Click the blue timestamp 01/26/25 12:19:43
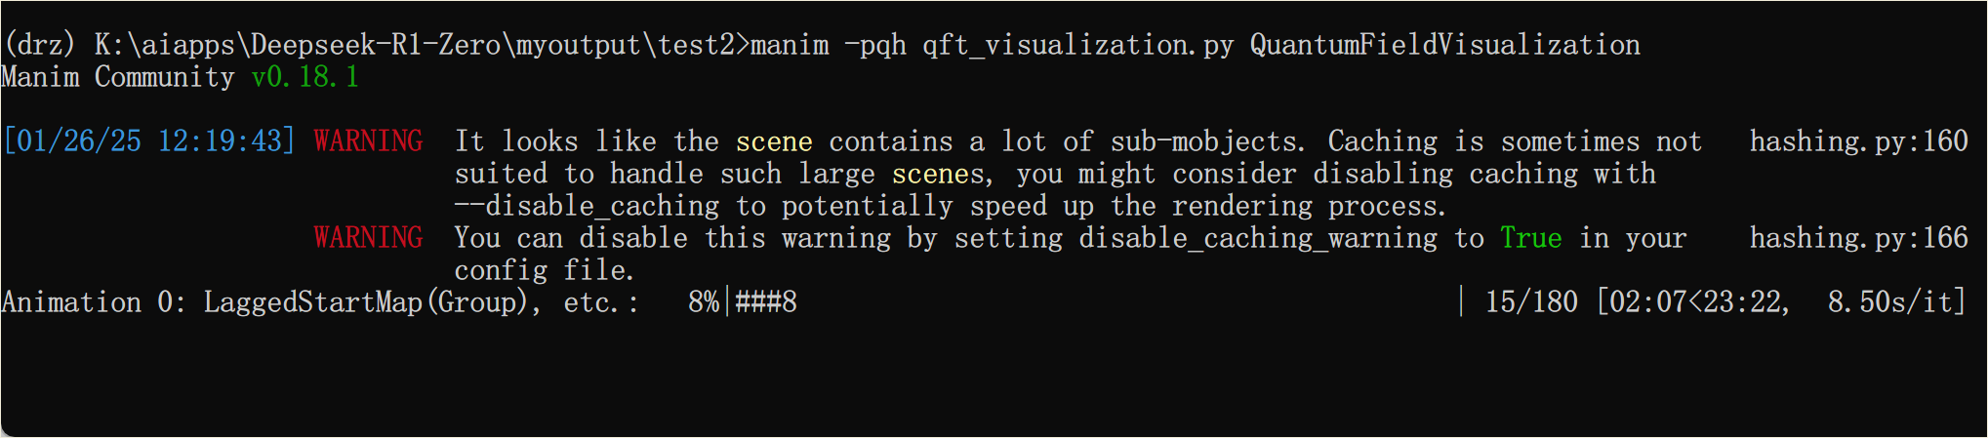The width and height of the screenshot is (1988, 438). [149, 141]
